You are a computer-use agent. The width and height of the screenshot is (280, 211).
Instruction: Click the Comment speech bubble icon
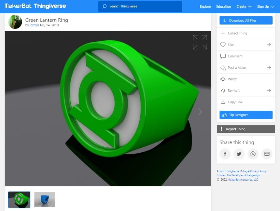pos(223,56)
